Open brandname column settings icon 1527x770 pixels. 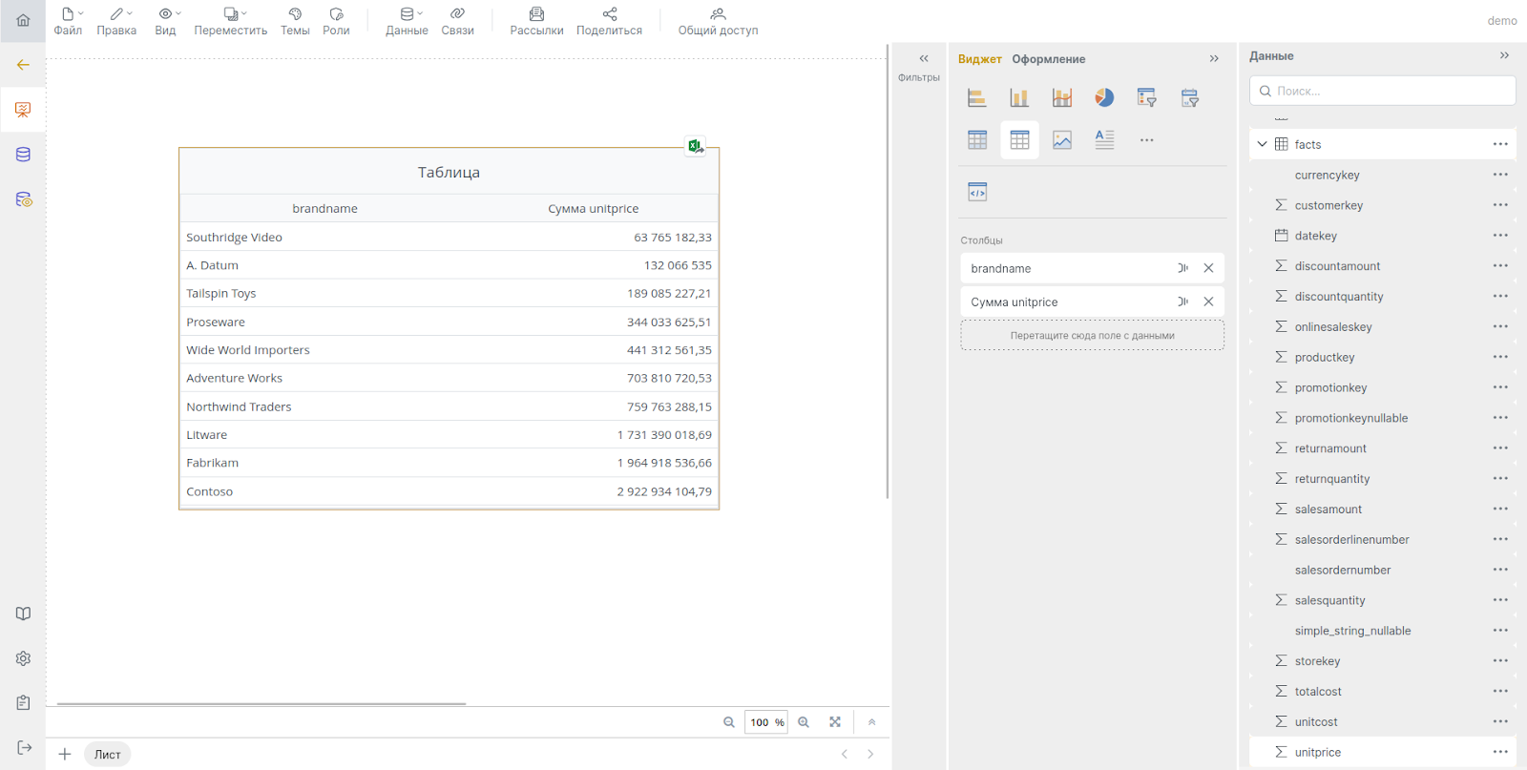point(1182,268)
